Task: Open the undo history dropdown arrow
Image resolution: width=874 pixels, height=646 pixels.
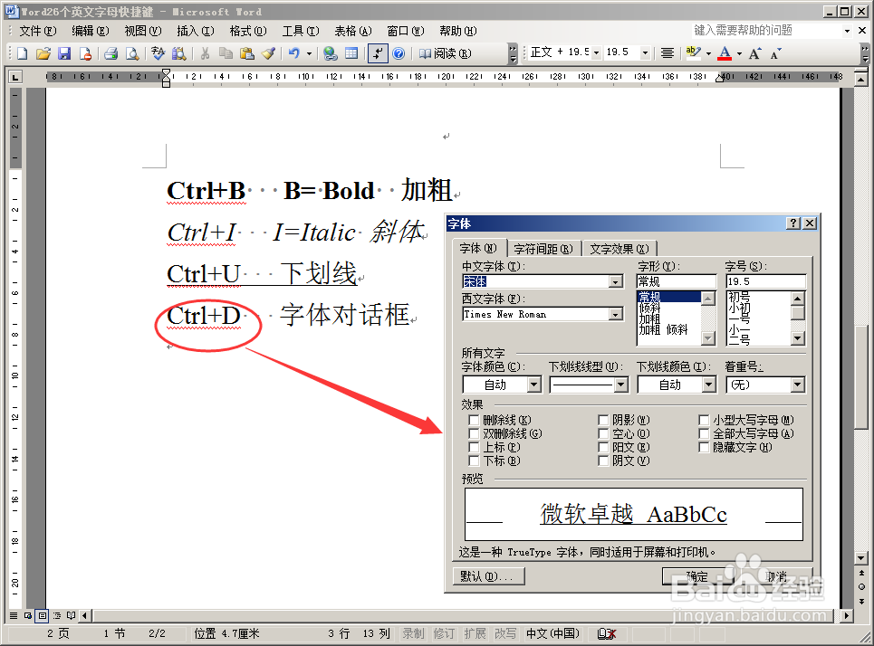Action: 309,54
